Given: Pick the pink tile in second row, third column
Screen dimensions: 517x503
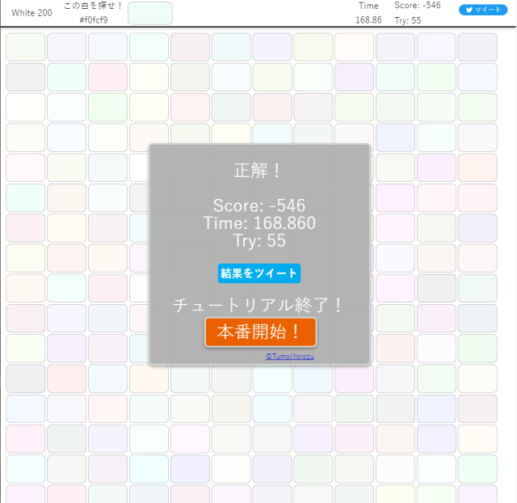Looking at the screenshot, I should coord(108,77).
